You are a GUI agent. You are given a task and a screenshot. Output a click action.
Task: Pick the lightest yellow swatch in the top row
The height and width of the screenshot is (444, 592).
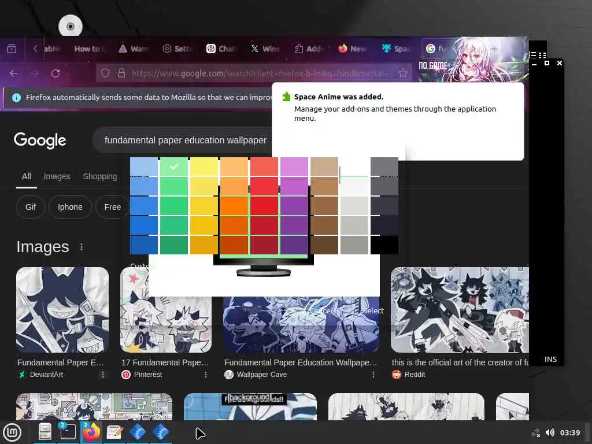[x=204, y=166]
